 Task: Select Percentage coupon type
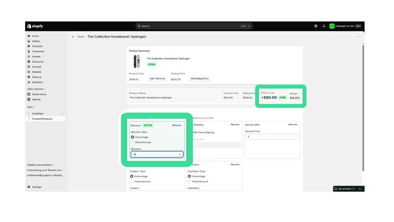point(131,177)
